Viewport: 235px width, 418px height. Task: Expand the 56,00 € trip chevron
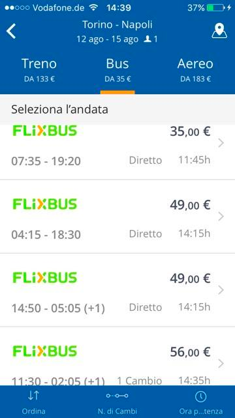tap(221, 364)
